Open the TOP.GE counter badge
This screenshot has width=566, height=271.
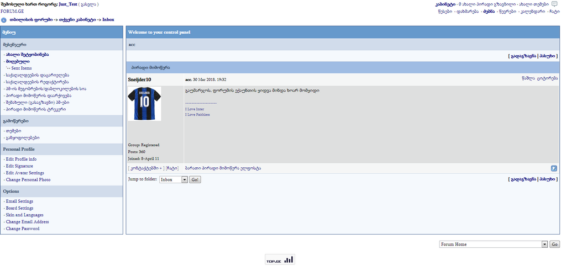click(280, 259)
